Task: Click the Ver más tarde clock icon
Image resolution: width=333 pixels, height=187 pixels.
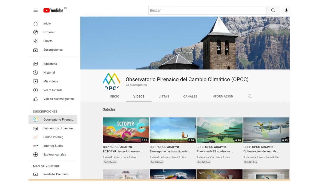Action: tap(36, 90)
